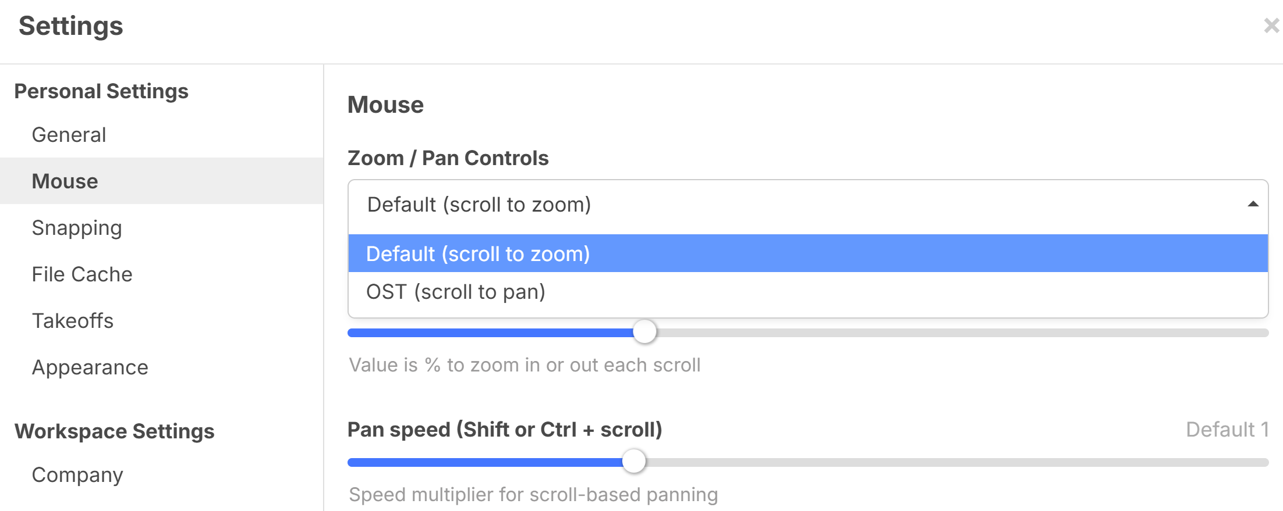1283x511 pixels.
Task: Select Mouse in the settings sidebar
Action: coord(65,181)
